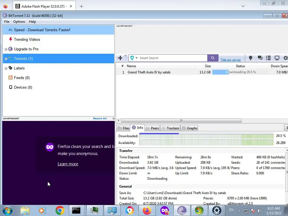Open the media player taskbar icon
288x216 pixels.
[x=42, y=211]
